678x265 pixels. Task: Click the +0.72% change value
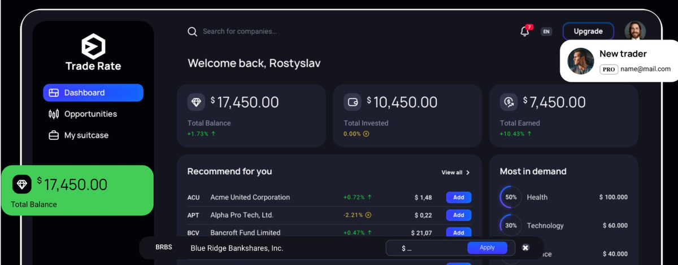(354, 197)
